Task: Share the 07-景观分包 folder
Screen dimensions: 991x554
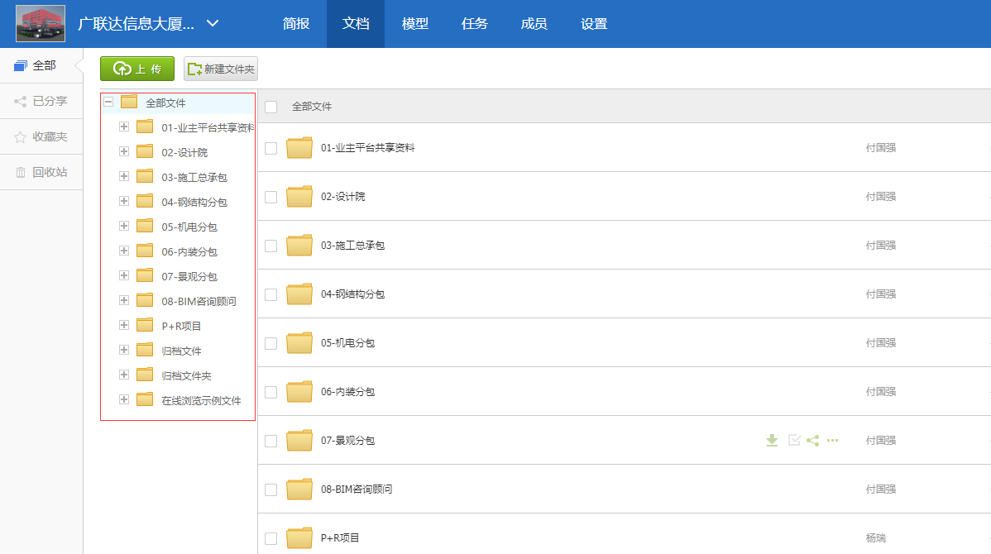Action: 812,441
